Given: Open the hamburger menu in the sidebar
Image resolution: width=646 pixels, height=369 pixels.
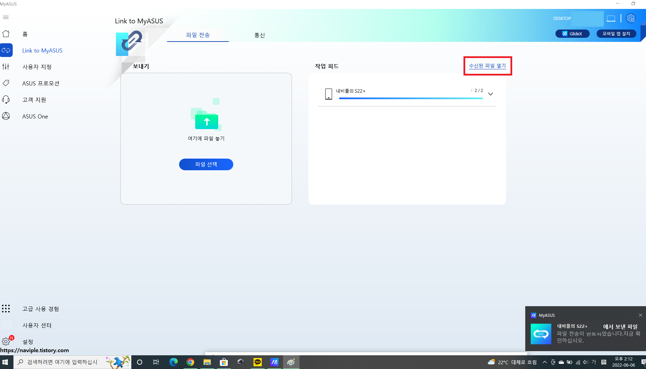Looking at the screenshot, I should point(6,18).
